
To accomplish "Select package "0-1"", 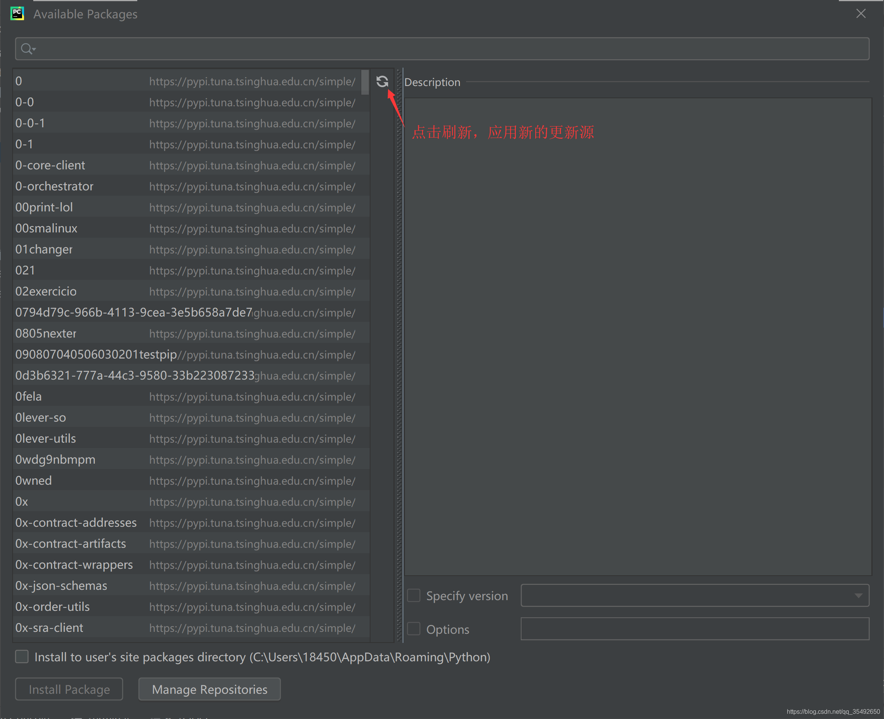I will click(192, 144).
